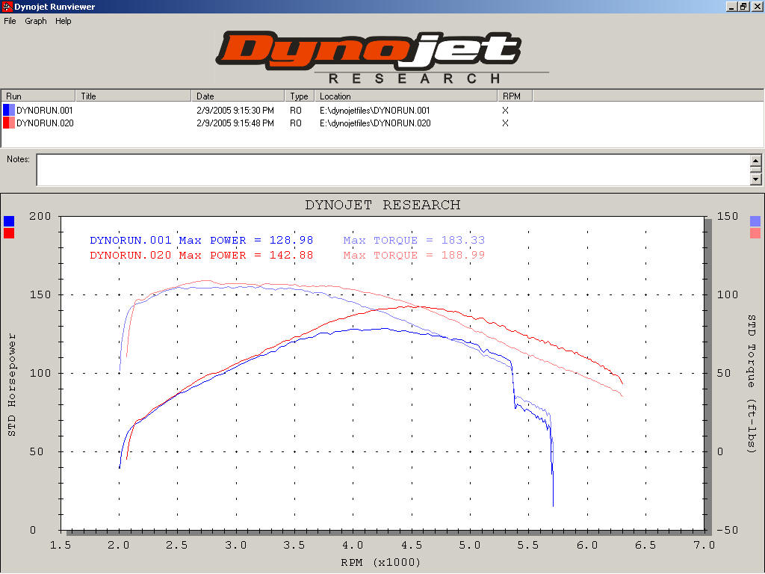This screenshot has width=765, height=574.
Task: Click the DYNORUN.001 Max POWER = 128.98 label
Action: [x=202, y=240]
